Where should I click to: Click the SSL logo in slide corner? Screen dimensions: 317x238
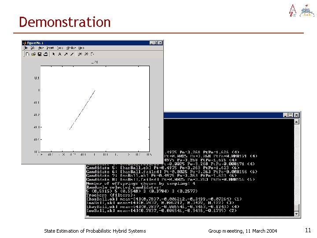click(307, 11)
